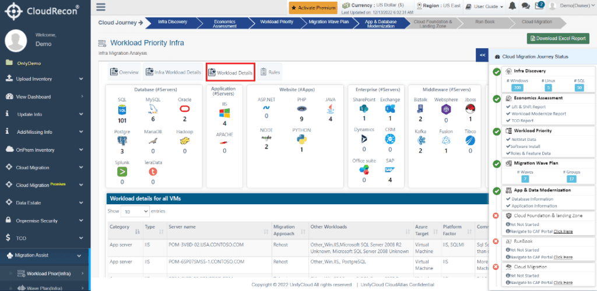Click the SAP icon
The height and width of the screenshot is (291, 597).
390,170
